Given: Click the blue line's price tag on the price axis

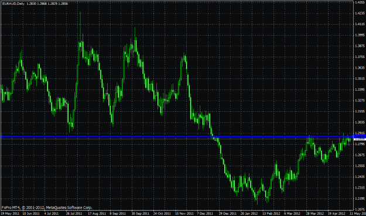Looking at the screenshot, I should pos(360,136).
